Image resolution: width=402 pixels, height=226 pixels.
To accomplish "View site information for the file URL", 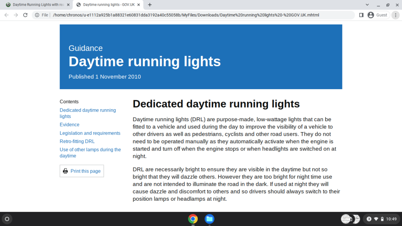I will (37, 15).
